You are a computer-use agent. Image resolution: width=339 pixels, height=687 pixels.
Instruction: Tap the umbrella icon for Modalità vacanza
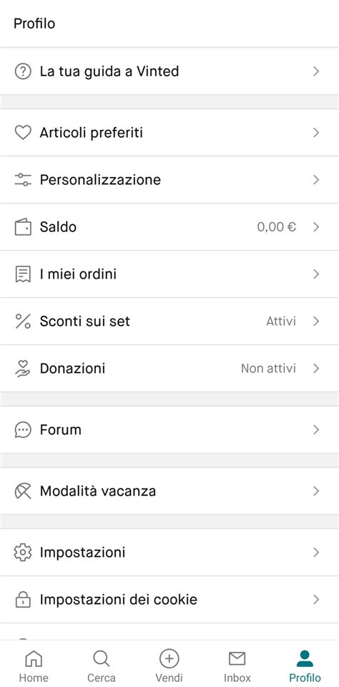click(x=23, y=491)
